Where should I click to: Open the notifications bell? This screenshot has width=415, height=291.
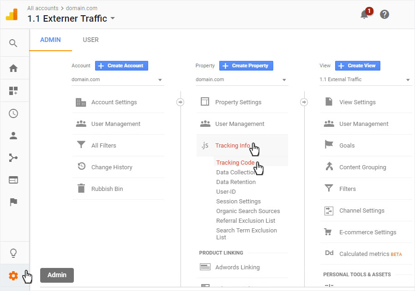pos(365,14)
